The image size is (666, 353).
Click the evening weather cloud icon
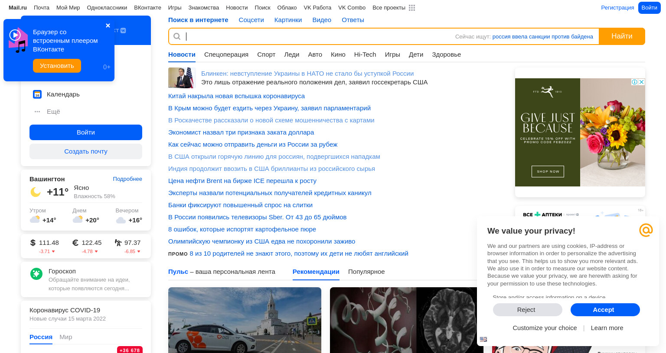pos(121,220)
